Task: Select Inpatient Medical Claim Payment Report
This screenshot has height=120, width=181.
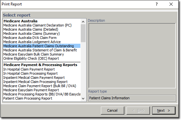Action: pos(42,78)
